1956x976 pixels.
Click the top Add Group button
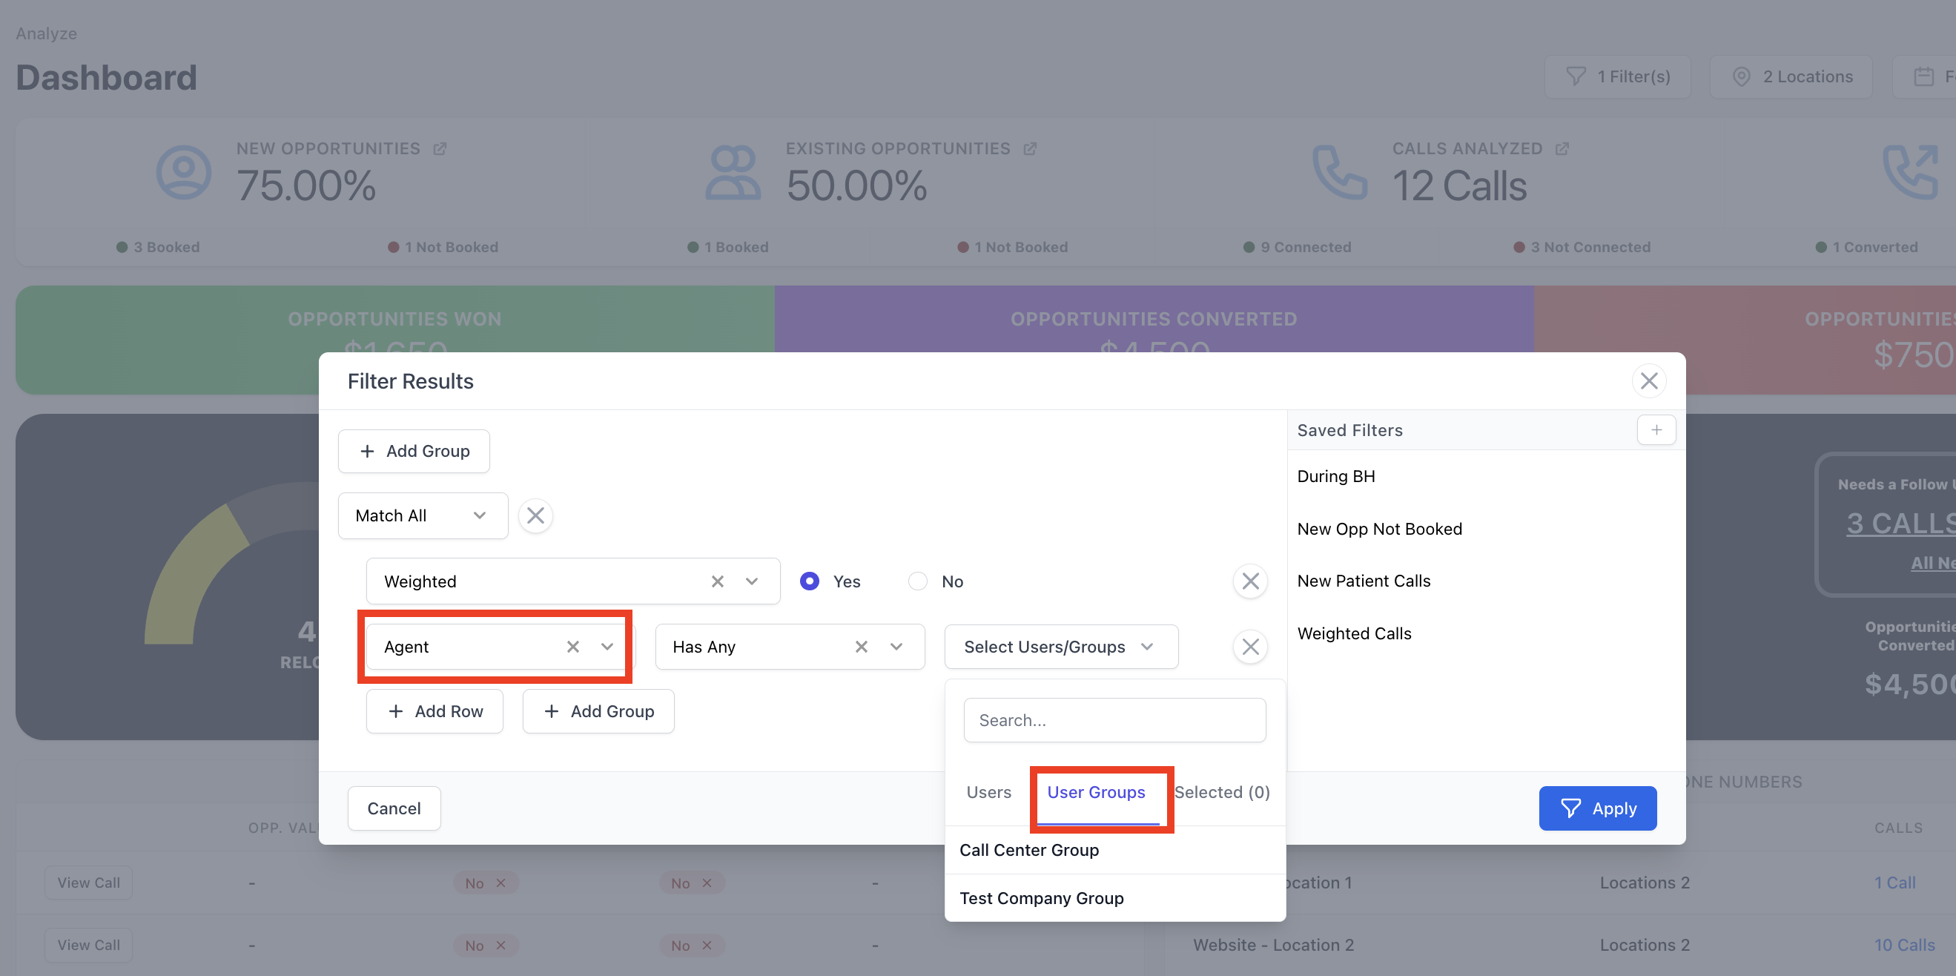click(x=414, y=451)
